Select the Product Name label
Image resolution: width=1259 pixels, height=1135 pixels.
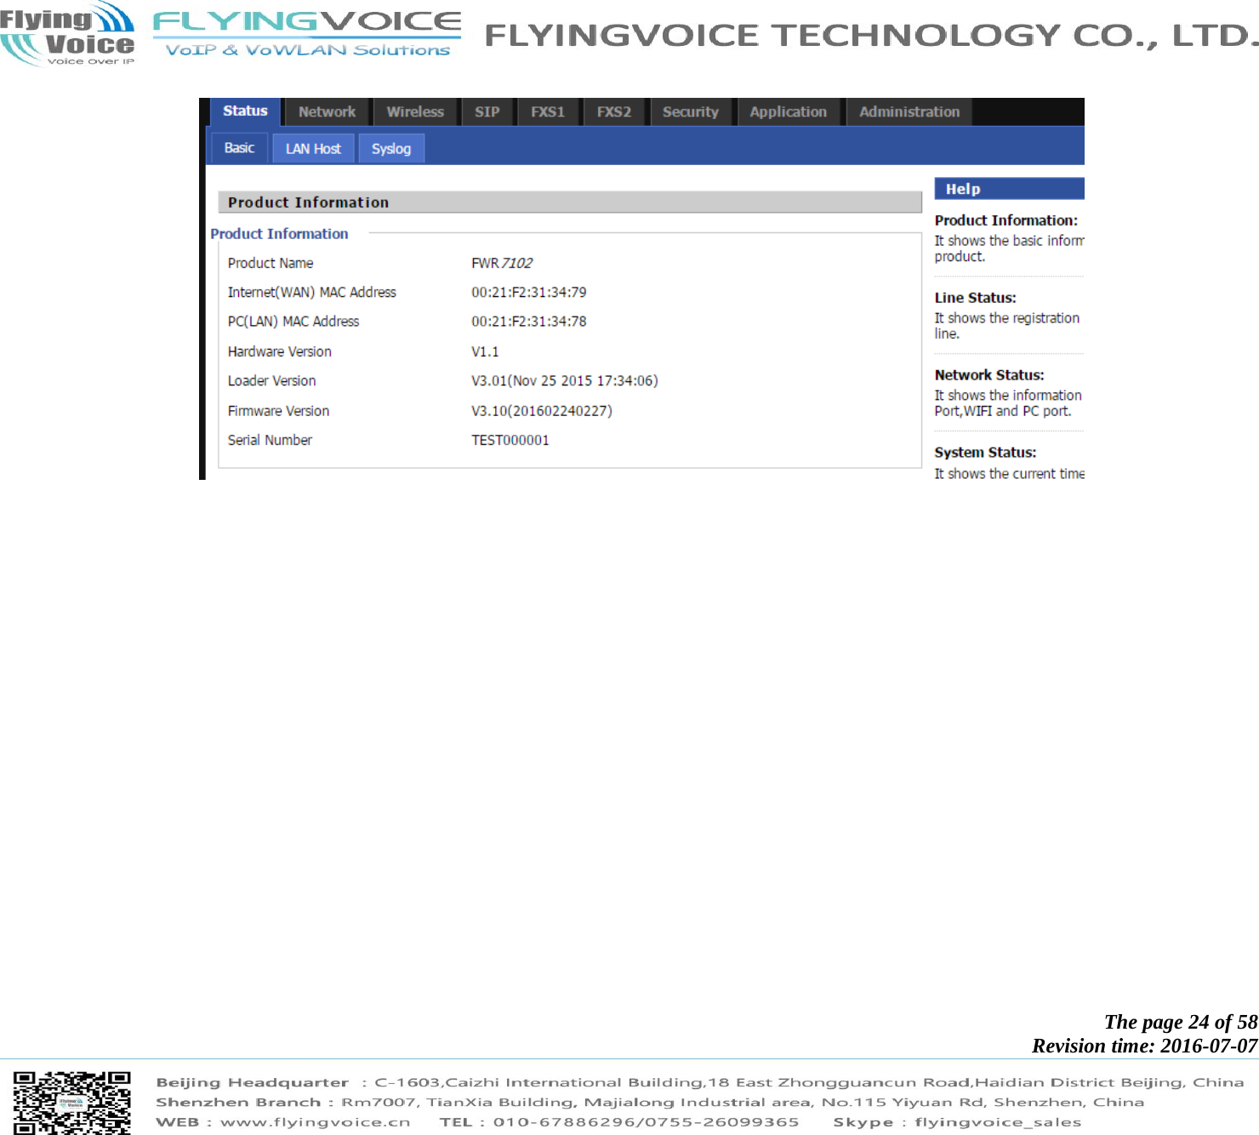[x=271, y=264]
